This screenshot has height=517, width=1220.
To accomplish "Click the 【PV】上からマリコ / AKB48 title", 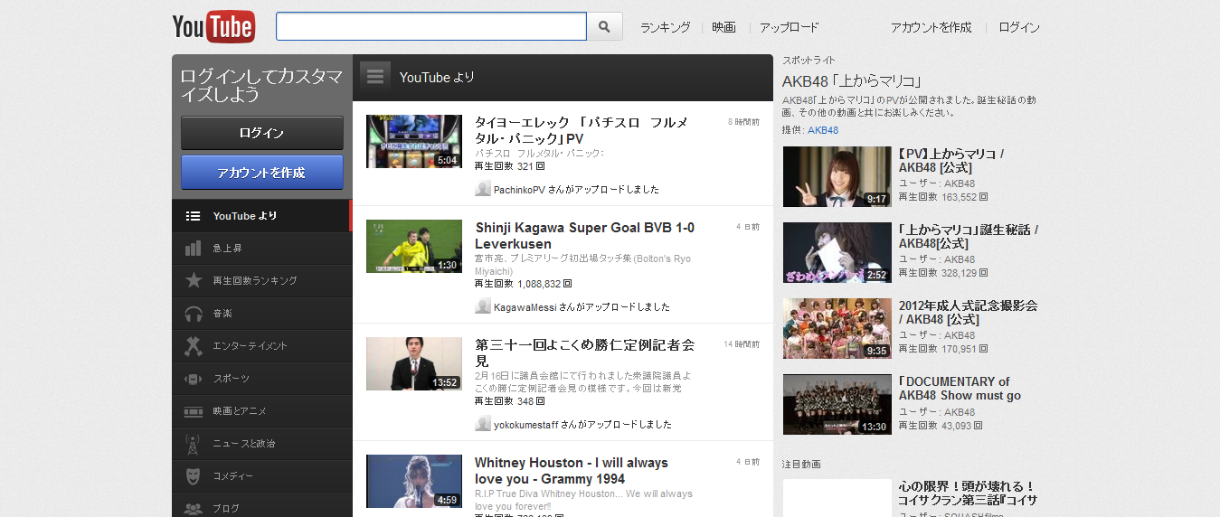I will pyautogui.click(x=951, y=161).
